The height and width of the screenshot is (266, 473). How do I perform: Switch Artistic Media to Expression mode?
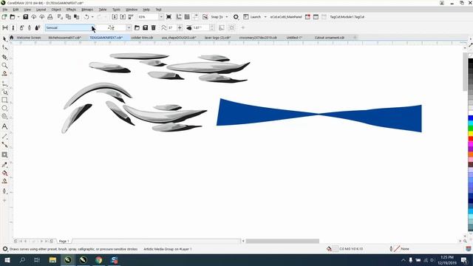coord(38,28)
